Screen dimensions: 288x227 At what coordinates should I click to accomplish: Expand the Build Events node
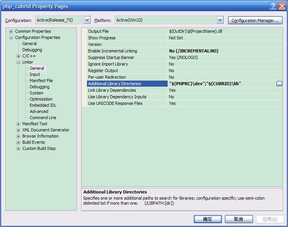[x=18, y=143]
